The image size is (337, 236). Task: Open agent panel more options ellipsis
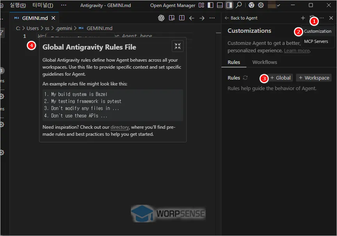(x=322, y=18)
